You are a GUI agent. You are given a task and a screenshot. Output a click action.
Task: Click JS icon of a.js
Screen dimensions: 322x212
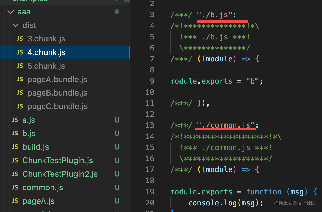pyautogui.click(x=15, y=120)
